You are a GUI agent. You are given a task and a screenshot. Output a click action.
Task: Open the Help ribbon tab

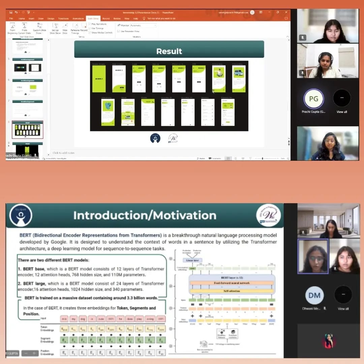coord(135,19)
